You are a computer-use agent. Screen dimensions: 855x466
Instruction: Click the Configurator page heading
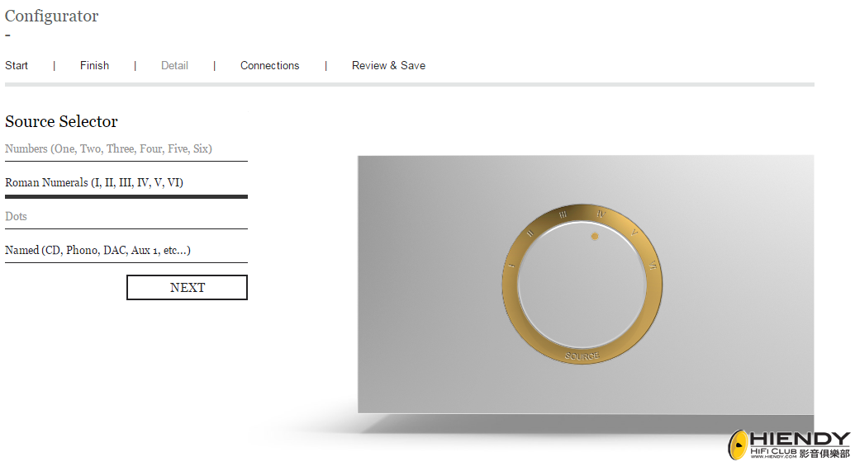[52, 16]
